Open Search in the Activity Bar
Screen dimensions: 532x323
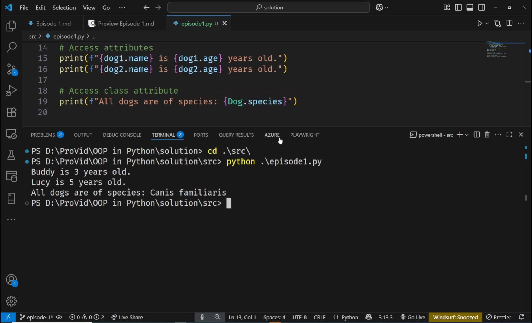point(11,47)
